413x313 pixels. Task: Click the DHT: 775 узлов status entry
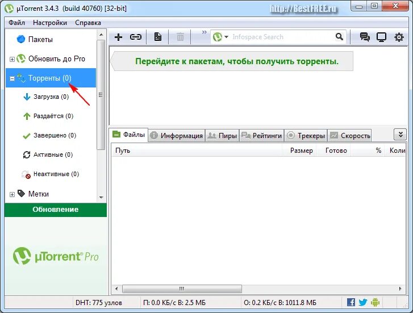click(99, 303)
